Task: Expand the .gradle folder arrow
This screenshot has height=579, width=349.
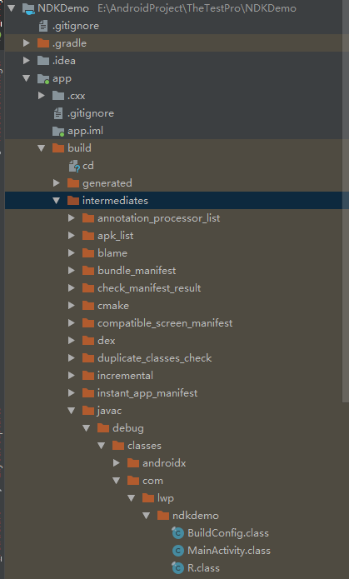Action: coord(26,43)
